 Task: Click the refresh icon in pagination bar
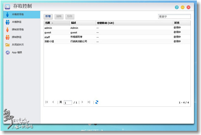(97, 102)
